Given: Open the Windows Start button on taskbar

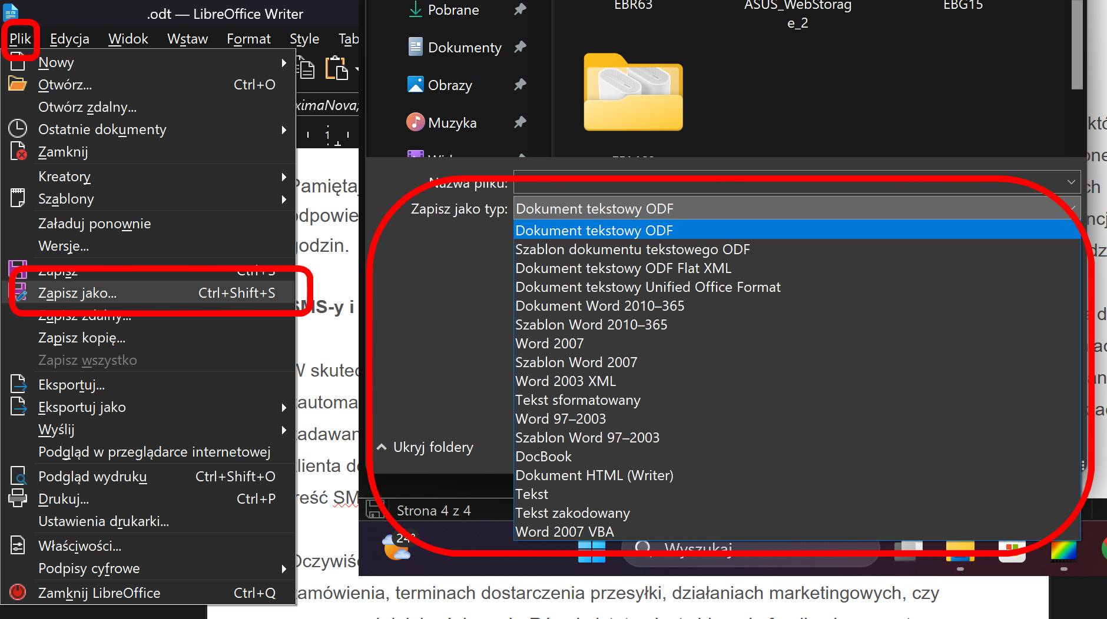Looking at the screenshot, I should [591, 551].
